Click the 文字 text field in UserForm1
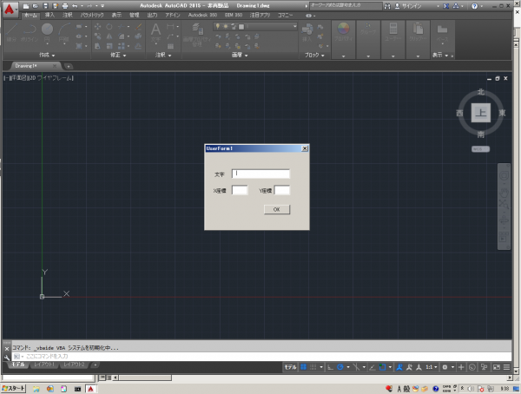The image size is (521, 394). (260, 173)
